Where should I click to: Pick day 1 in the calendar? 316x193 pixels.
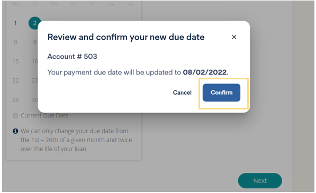(15, 23)
